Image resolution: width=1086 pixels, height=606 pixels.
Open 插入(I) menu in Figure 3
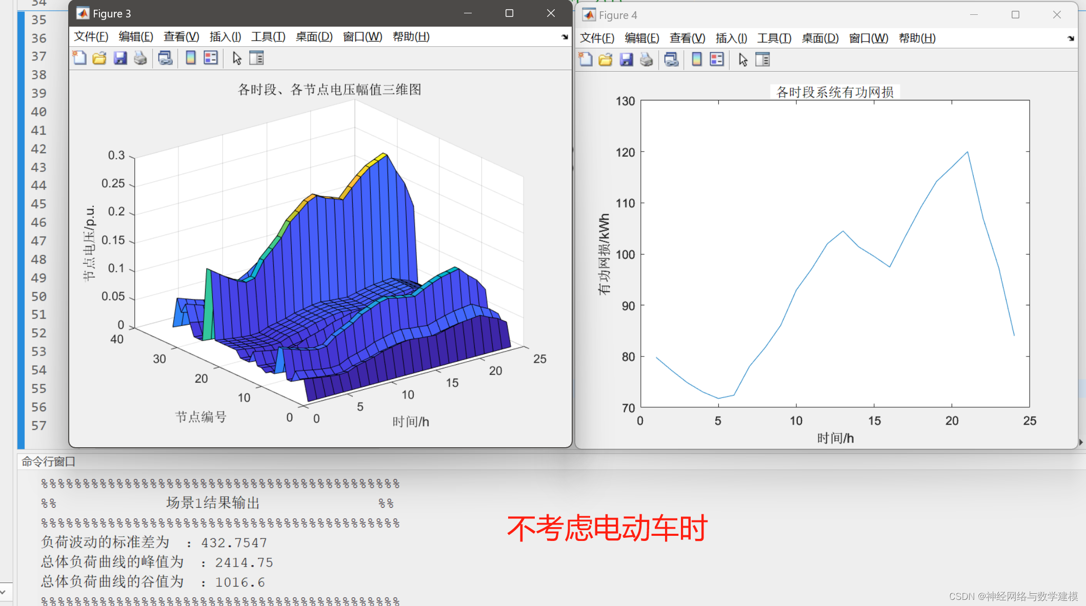[225, 37]
